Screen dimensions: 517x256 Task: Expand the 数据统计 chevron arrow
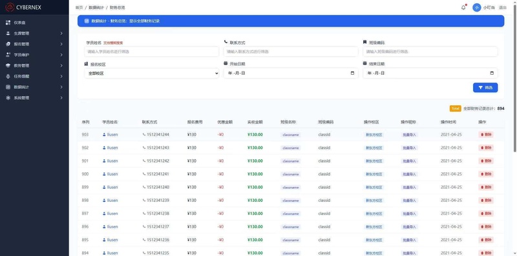tap(61, 87)
